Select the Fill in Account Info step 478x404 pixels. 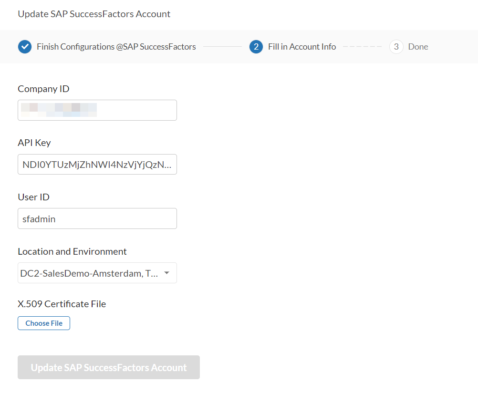[x=301, y=46]
